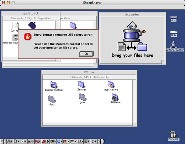Open the Corbeille trash icon
The height and width of the screenshot is (144, 185).
coord(173,134)
